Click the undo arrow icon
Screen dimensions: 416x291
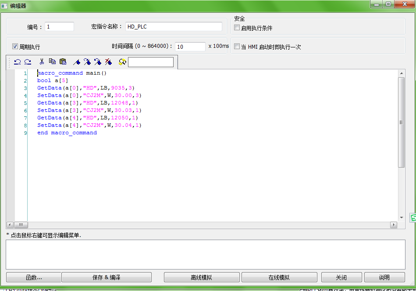tap(18, 62)
